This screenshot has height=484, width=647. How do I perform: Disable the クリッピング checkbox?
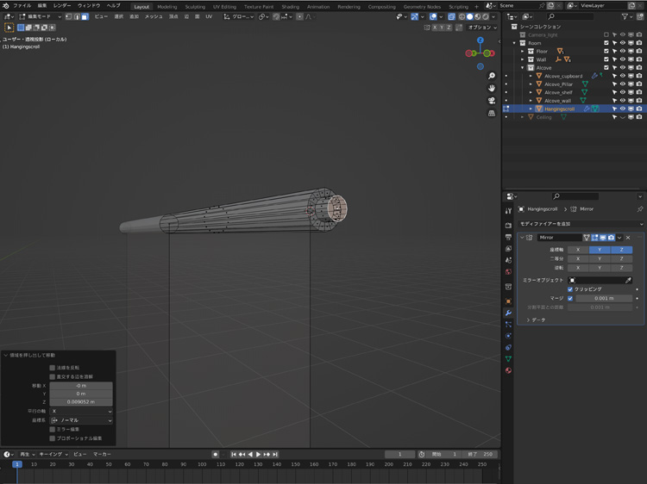(570, 289)
